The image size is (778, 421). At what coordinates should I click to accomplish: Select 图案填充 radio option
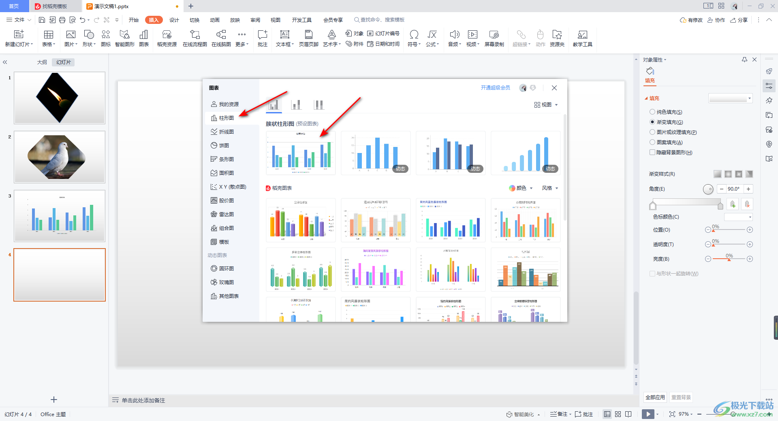tap(652, 142)
